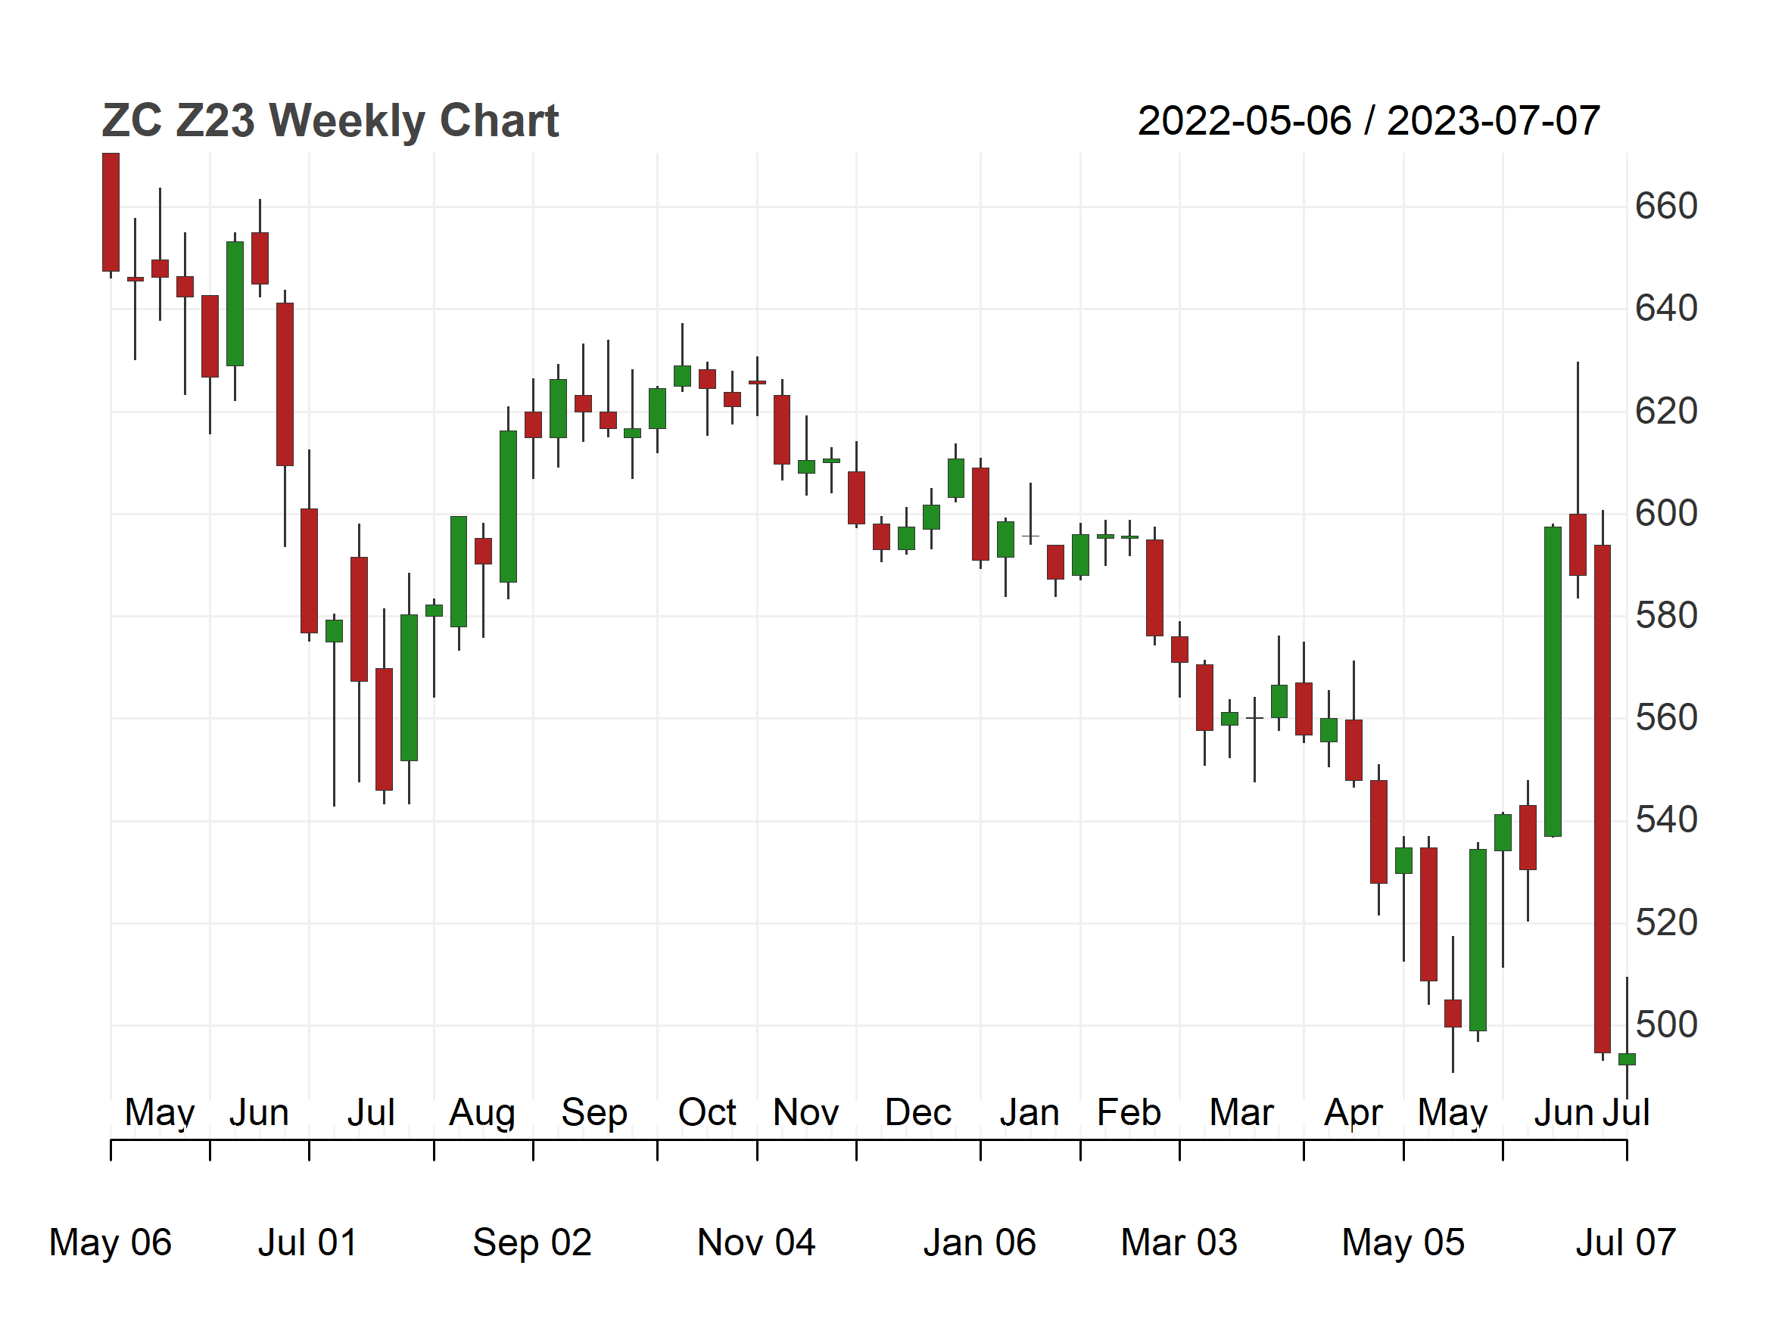1788x1340 pixels.
Task: Click the Oct month label on axis
Action: pyautogui.click(x=707, y=1112)
